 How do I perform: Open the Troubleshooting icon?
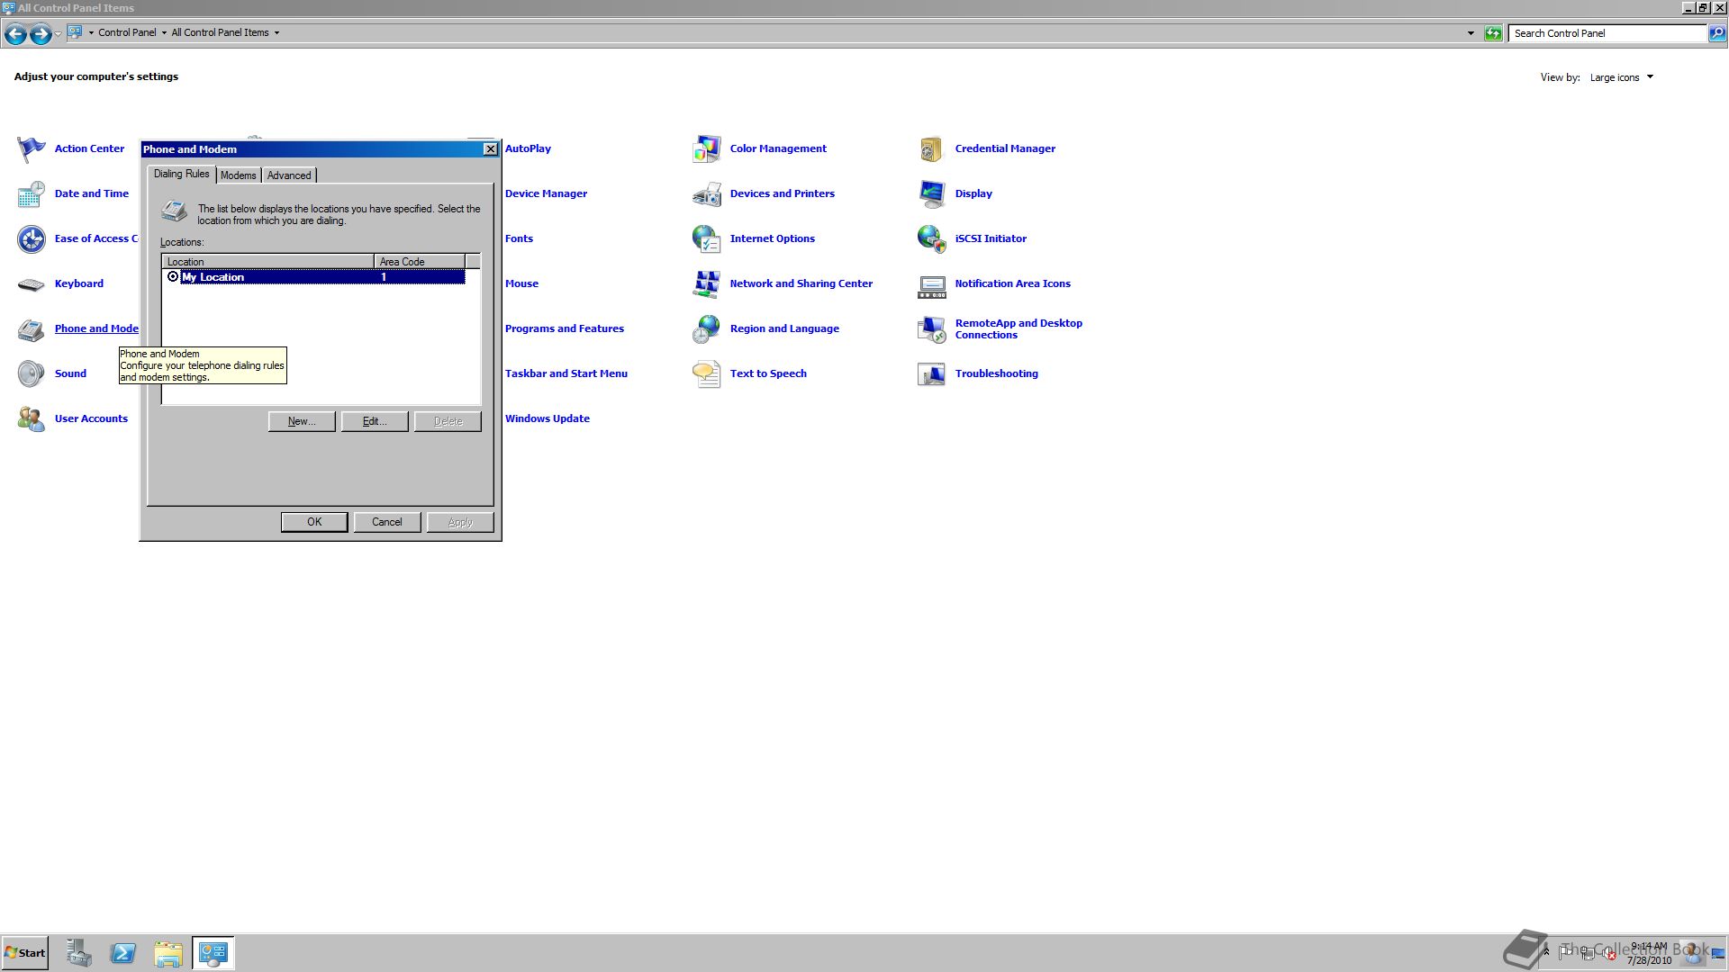pyautogui.click(x=932, y=373)
